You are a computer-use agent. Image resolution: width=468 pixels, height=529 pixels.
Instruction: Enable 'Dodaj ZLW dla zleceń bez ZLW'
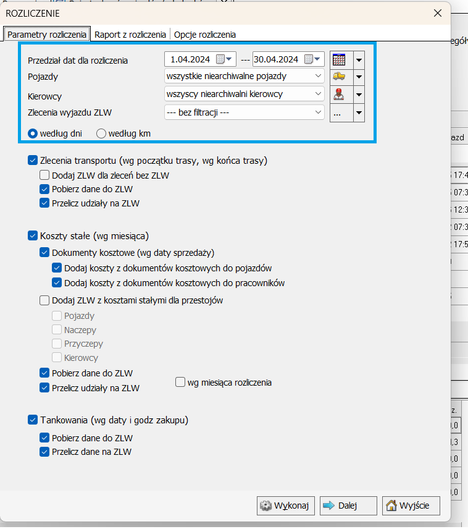click(44, 176)
